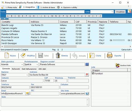Click the PEC input field
Screen dimensions: 132x111
pyautogui.click(x=45, y=93)
